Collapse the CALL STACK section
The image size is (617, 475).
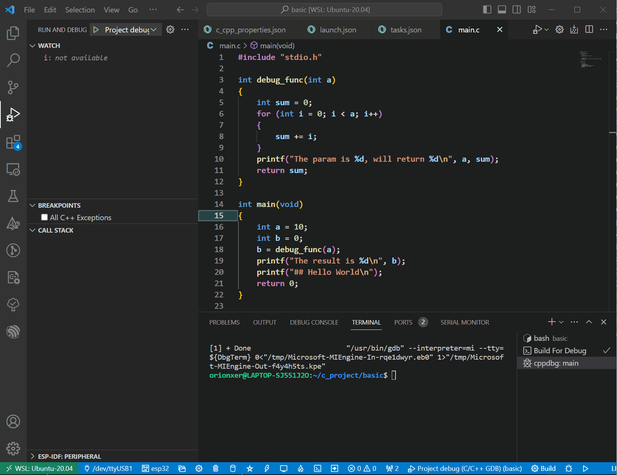click(32, 230)
